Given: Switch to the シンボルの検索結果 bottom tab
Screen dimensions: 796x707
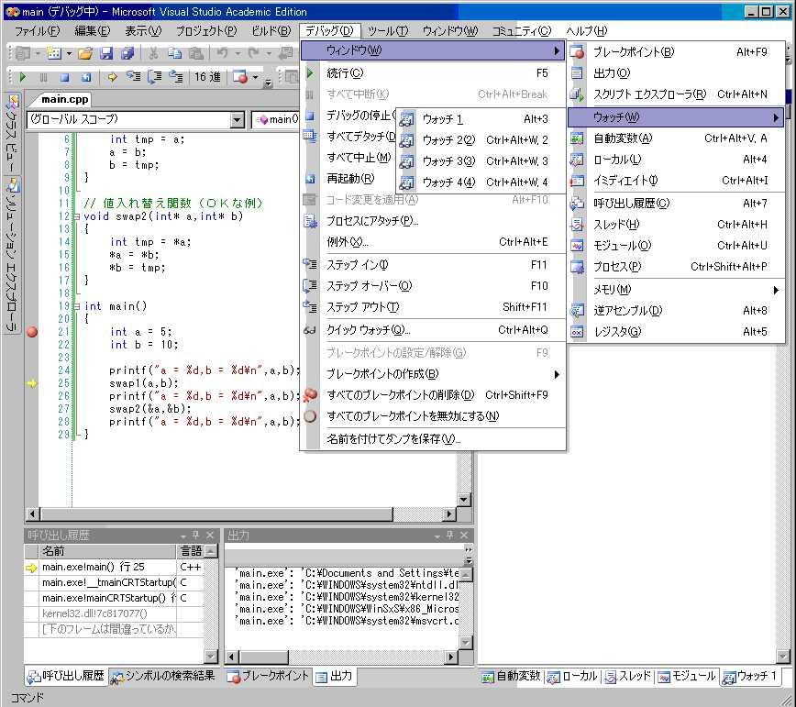Looking at the screenshot, I should (x=163, y=676).
